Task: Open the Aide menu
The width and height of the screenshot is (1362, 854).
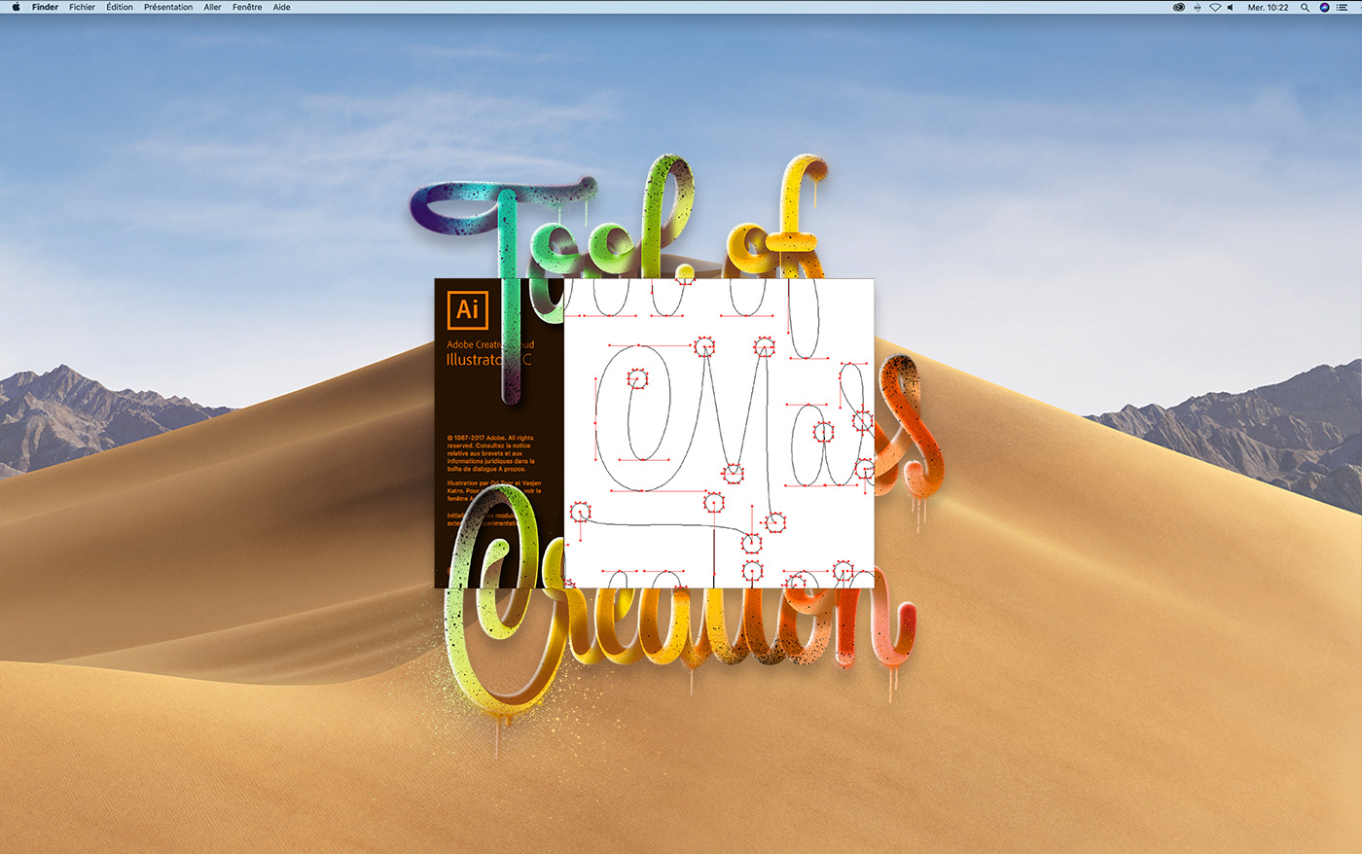Action: click(x=281, y=7)
